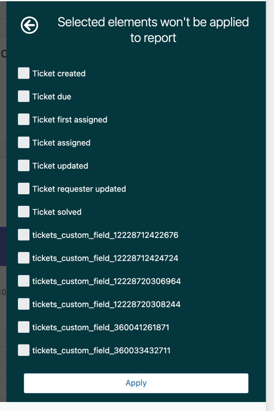Screen dimensions: 274x411
Task: Toggle tickets_custom_field_12228712424724 checkbox
Action: (x=24, y=258)
